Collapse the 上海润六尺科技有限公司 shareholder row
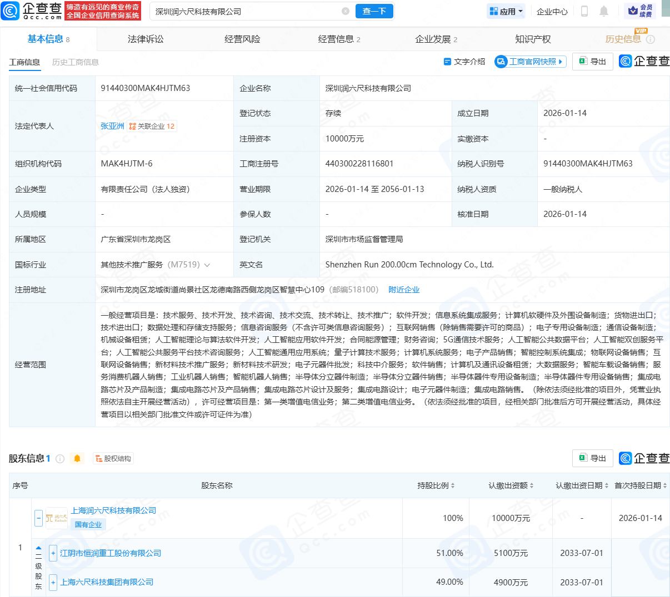Screen dimensions: 670x597 (x=38, y=518)
